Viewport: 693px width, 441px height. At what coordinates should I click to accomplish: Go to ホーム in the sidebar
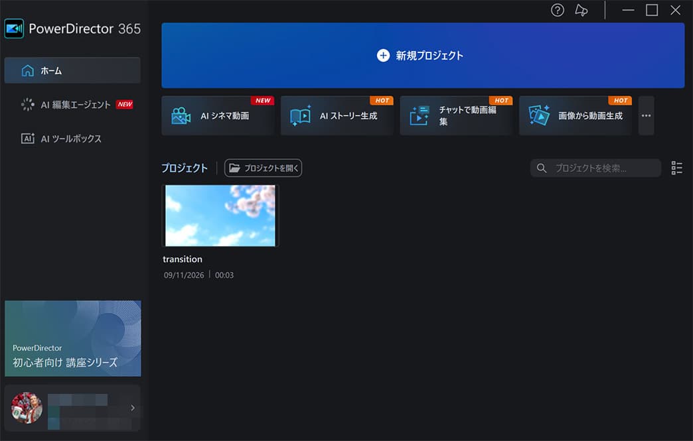72,70
